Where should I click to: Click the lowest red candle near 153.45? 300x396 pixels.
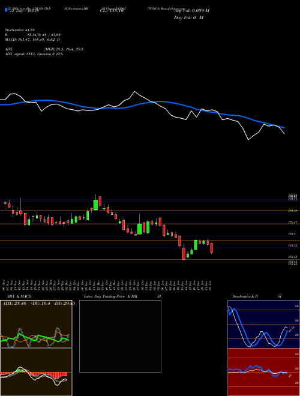pyautogui.click(x=184, y=253)
